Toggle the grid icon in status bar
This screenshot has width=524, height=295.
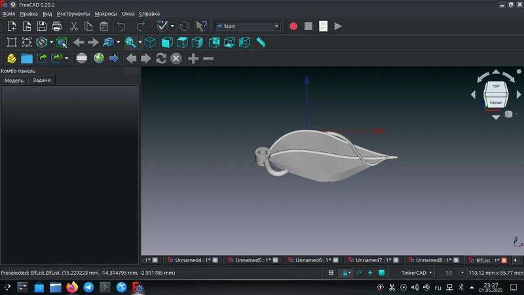[x=331, y=273]
